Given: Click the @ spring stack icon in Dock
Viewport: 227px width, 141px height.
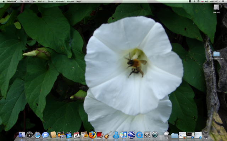Looking at the screenshot, I should 166,135.
